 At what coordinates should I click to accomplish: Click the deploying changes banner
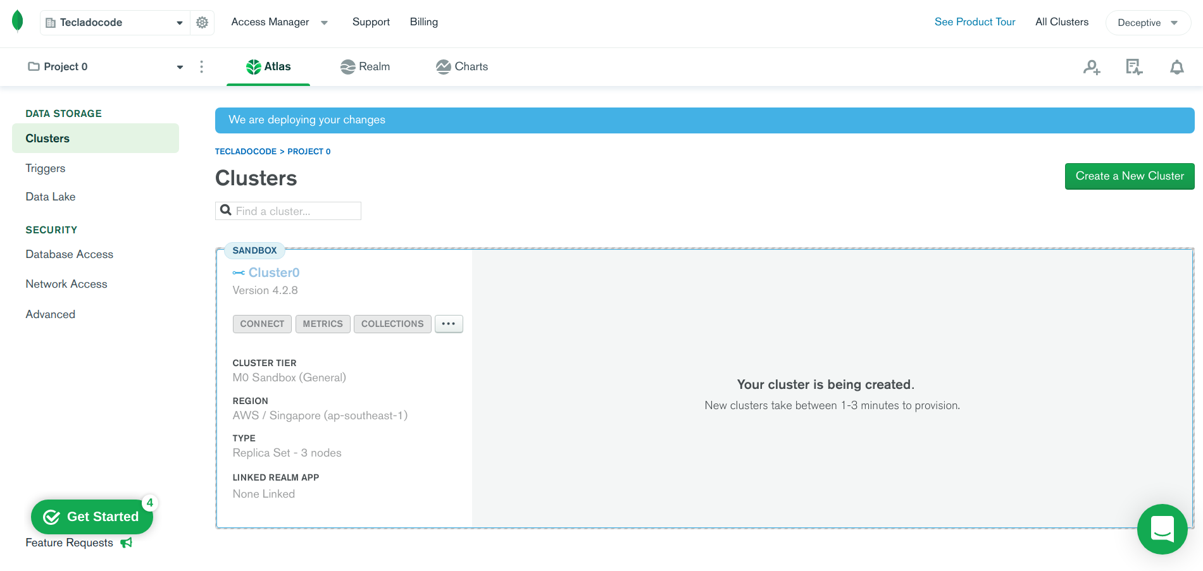(x=704, y=120)
